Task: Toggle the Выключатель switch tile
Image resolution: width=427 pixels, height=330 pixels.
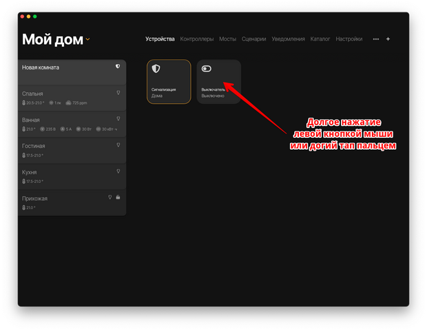Action: (207, 69)
